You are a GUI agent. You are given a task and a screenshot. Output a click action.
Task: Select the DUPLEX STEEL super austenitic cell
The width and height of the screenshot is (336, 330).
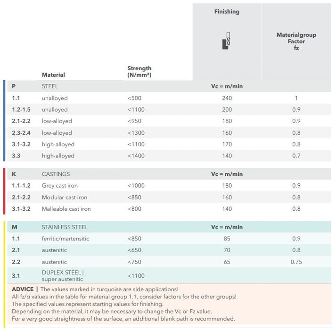[x=63, y=276]
